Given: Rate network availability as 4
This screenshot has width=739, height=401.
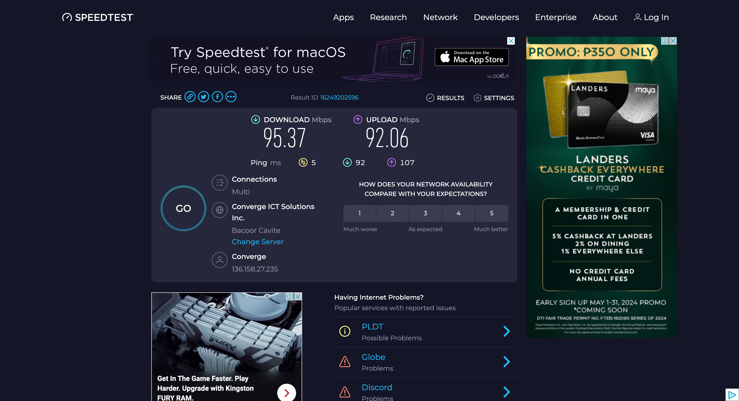Looking at the screenshot, I should point(458,213).
